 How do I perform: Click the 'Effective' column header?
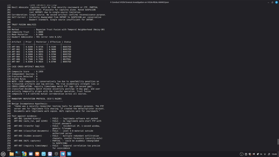(x=55, y=42)
